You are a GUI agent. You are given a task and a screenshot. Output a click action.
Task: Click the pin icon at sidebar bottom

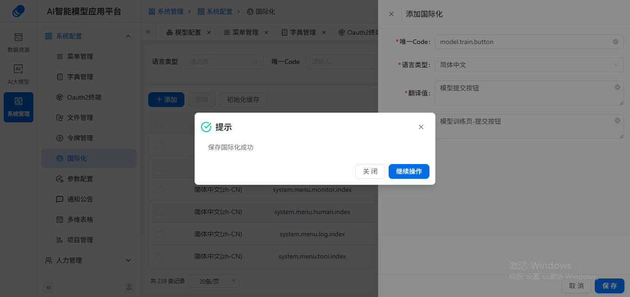tap(129, 288)
